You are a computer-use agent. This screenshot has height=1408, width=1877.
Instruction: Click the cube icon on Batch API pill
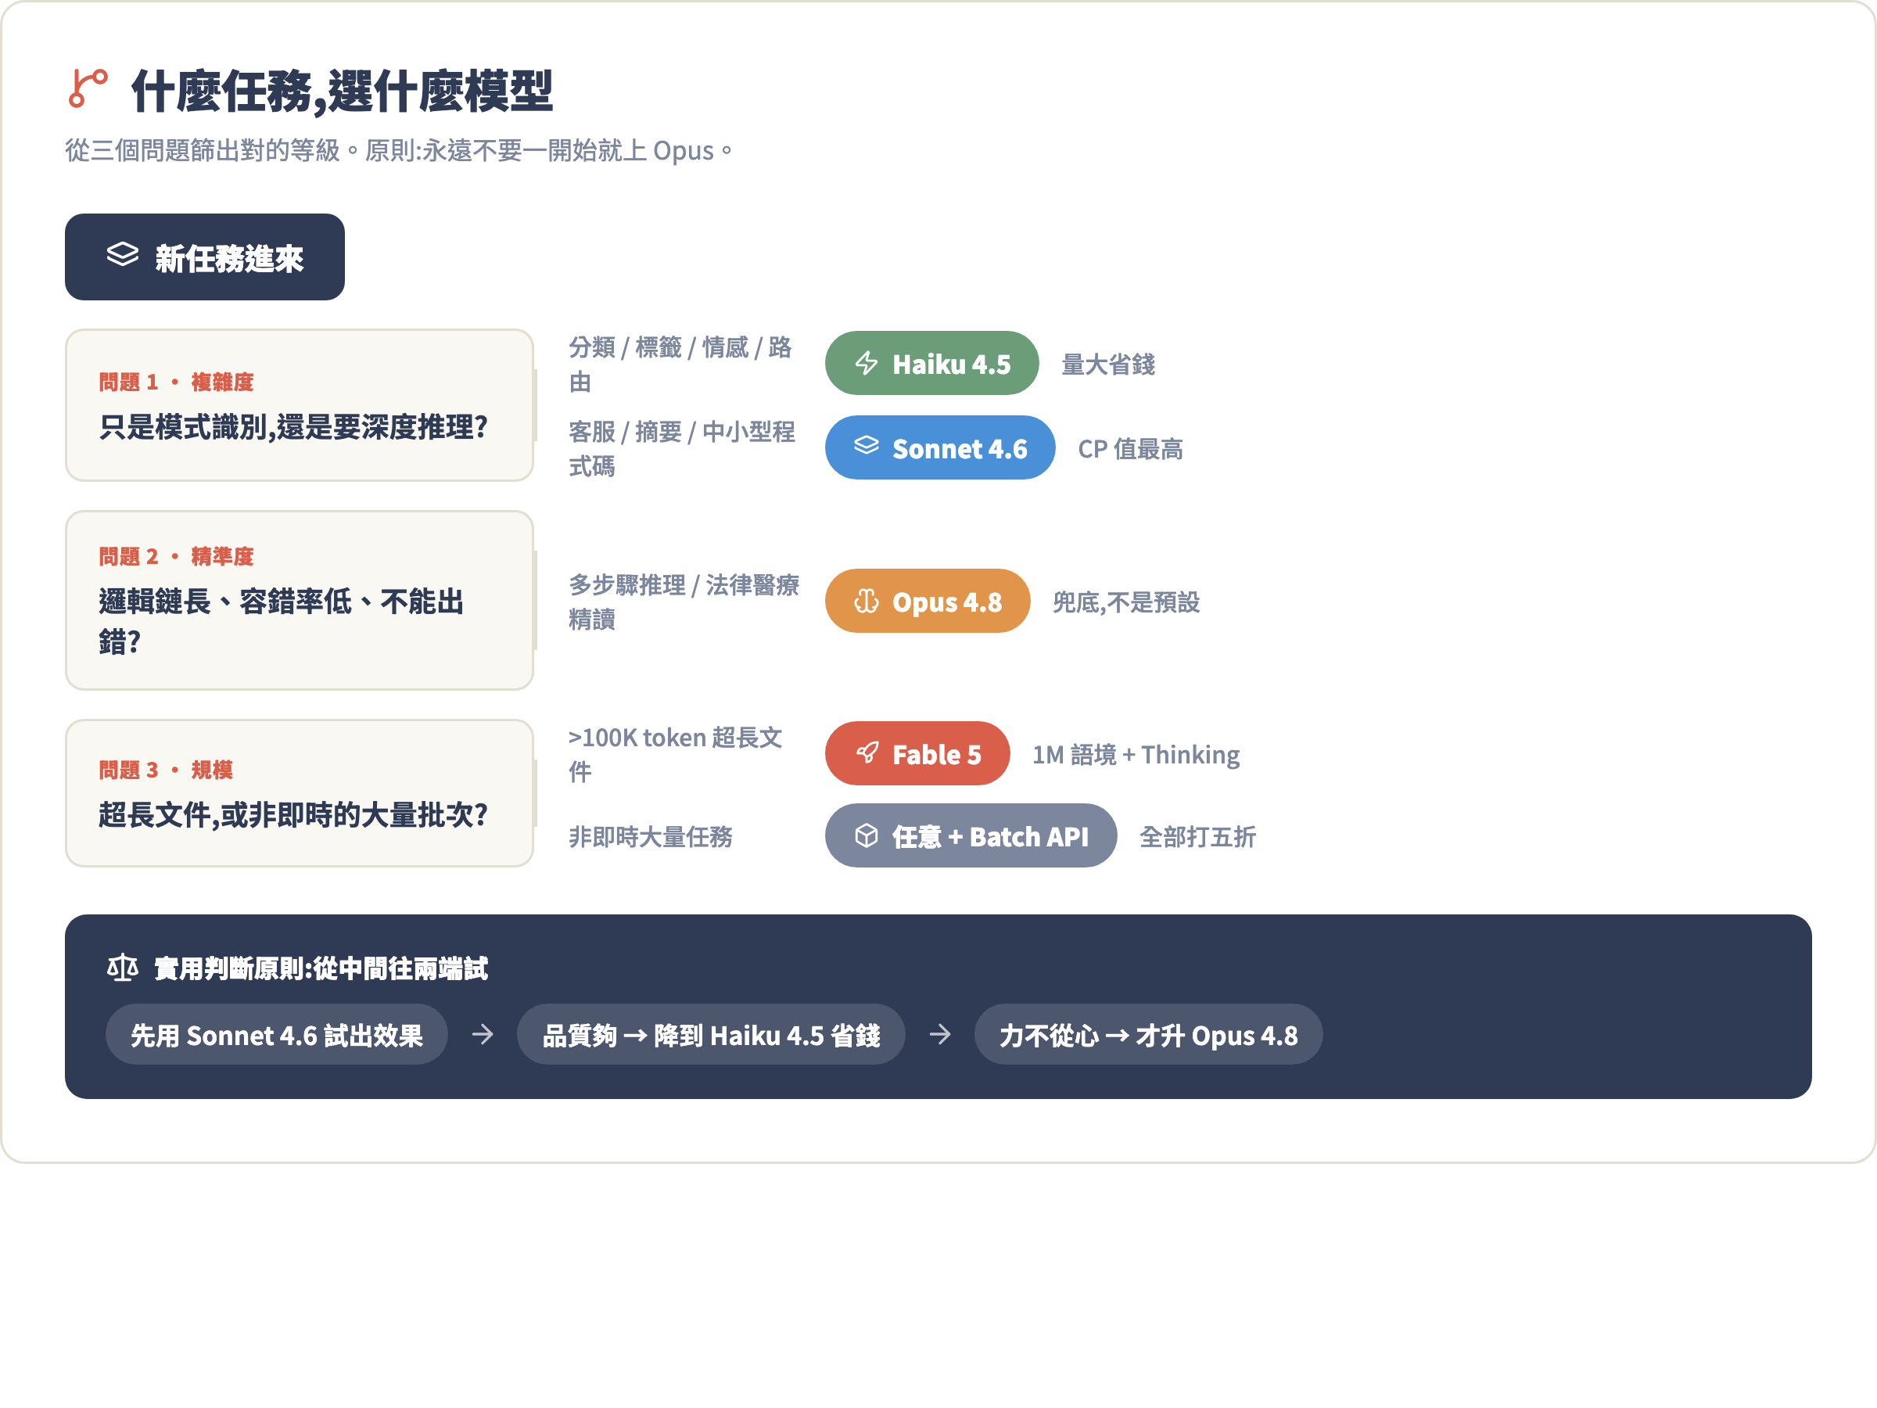tap(866, 835)
